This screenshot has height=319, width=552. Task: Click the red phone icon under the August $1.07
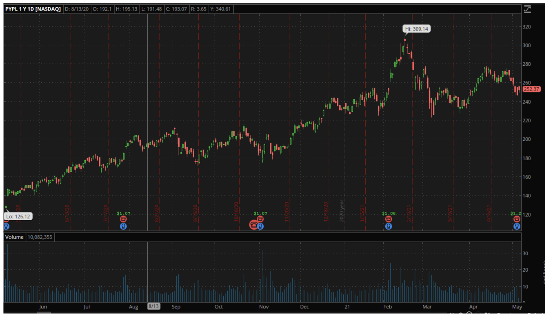click(x=123, y=219)
